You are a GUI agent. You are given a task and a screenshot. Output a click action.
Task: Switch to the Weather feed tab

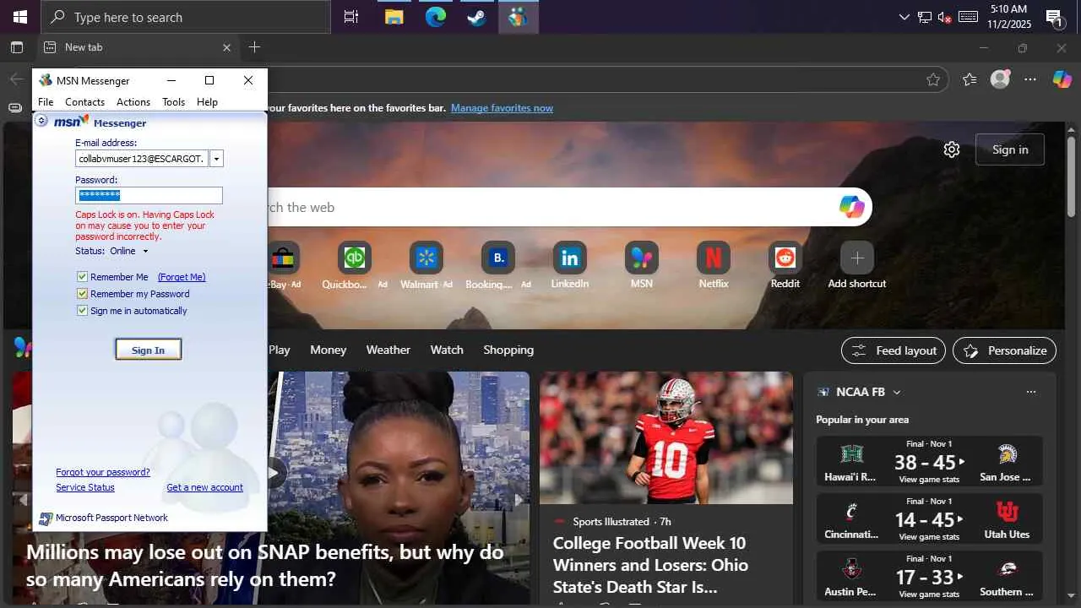point(388,350)
